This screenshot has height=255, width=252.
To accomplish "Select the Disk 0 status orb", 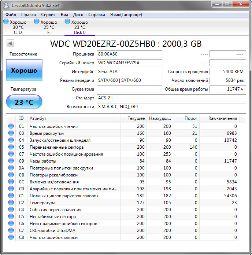I will (x=67, y=21).
